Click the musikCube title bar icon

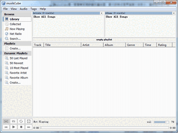pos(4,3)
